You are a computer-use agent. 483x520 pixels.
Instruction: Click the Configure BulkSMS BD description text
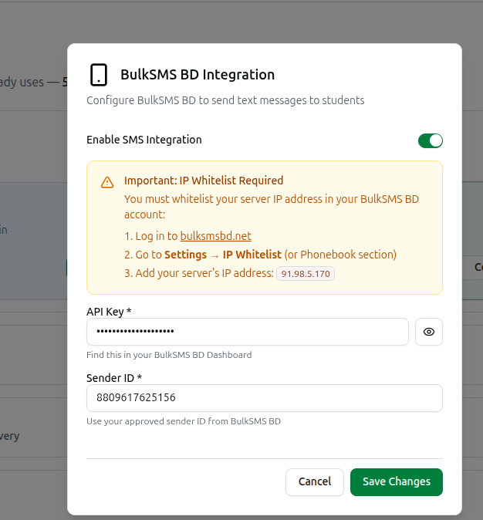(x=225, y=100)
